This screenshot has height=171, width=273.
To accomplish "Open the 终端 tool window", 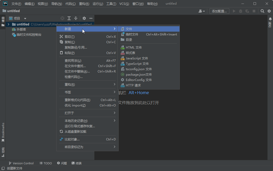I will 77,163.
